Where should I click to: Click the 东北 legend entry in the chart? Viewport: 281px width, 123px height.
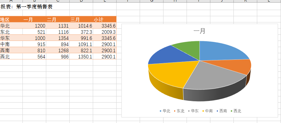pyautogui.click(x=179, y=111)
